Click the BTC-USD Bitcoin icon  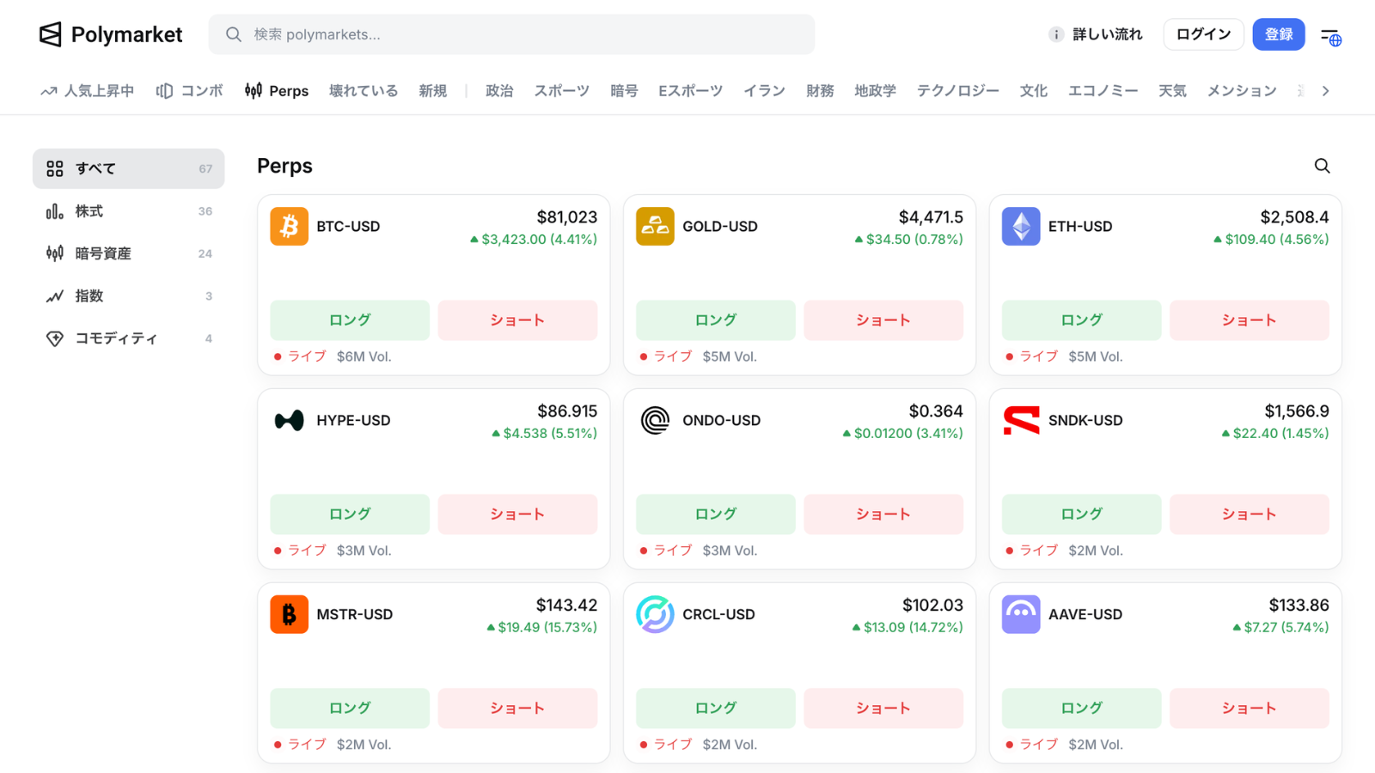coord(289,227)
